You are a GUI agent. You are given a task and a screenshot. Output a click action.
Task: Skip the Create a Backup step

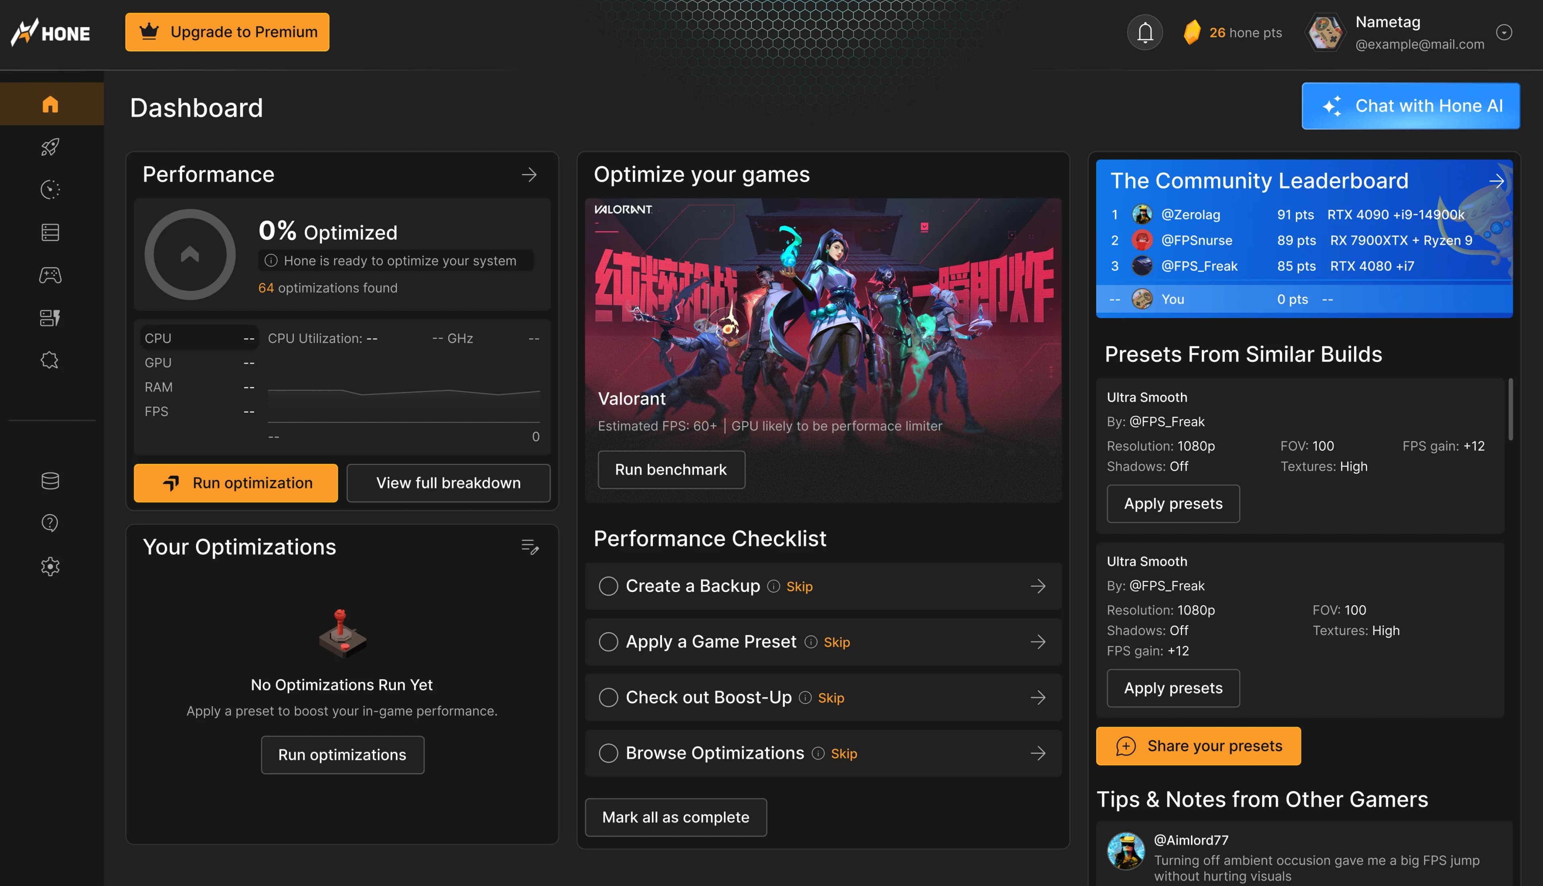tap(799, 587)
